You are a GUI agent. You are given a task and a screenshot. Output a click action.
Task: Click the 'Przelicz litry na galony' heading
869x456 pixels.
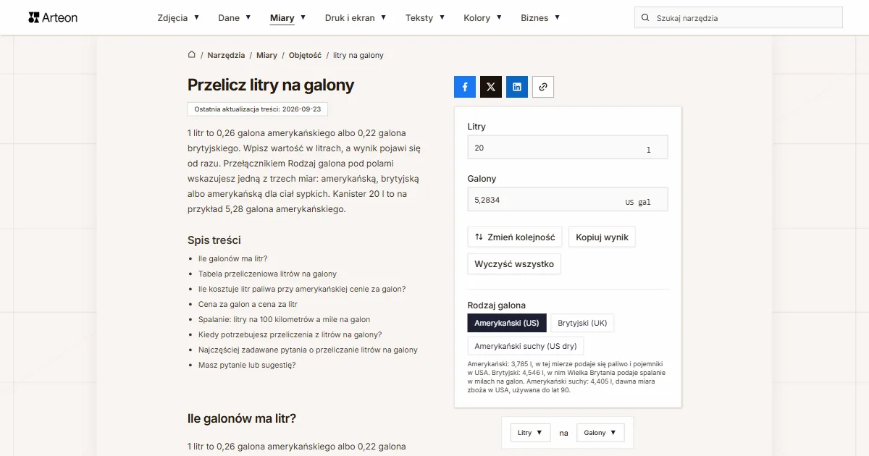point(271,85)
